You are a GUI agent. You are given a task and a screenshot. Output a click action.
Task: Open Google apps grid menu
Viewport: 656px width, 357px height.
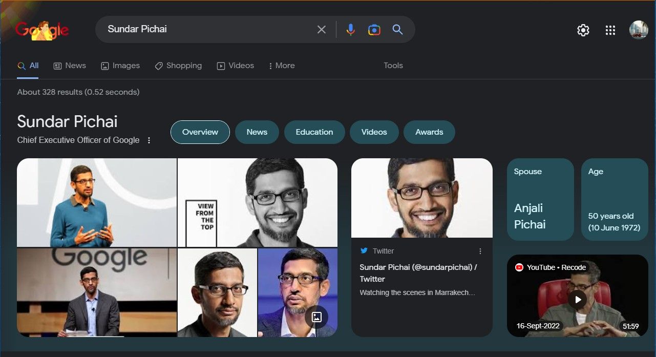[610, 30]
